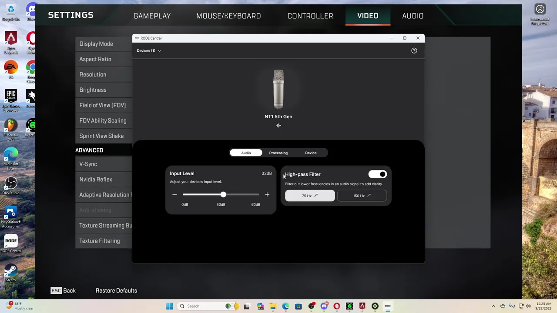
Task: Click Restore Defaults
Action: click(116, 290)
